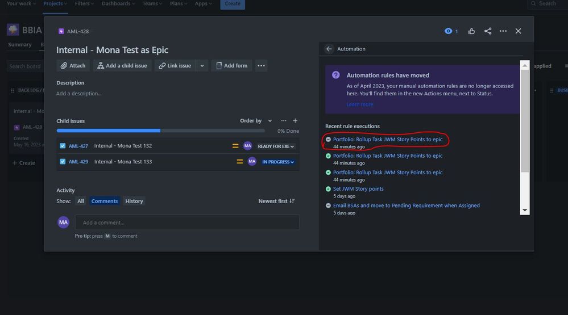The image size is (568, 315).
Task: Open child issues ellipsis menu
Action: coord(284,121)
